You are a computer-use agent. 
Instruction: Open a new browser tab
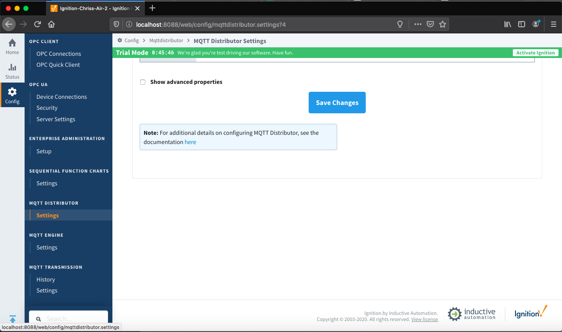pos(152,8)
